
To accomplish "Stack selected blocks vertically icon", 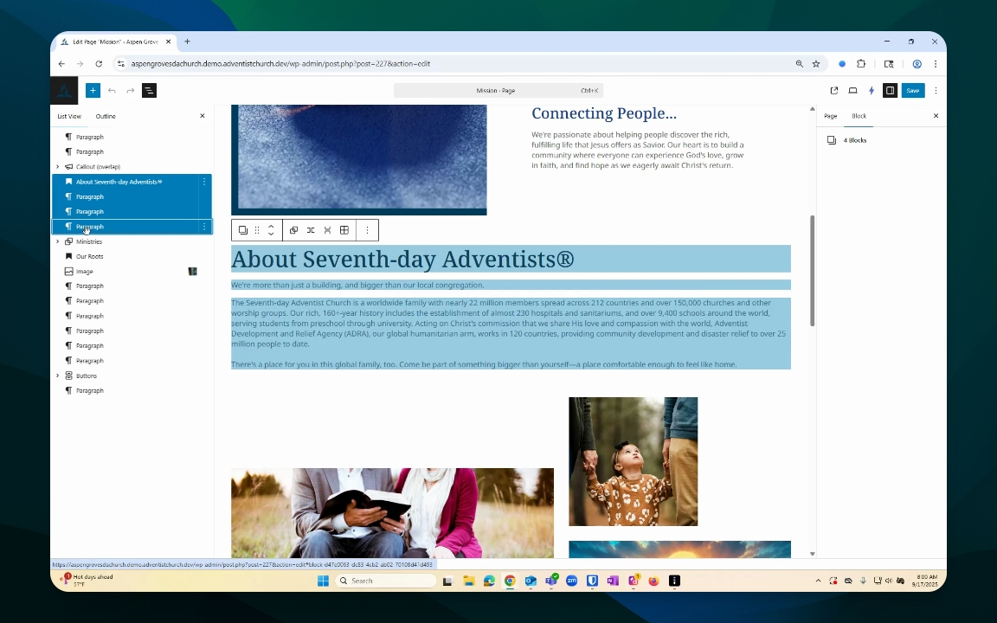I will coord(327,230).
